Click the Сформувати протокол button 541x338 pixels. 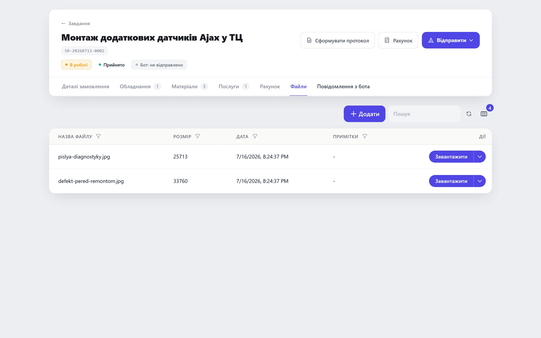[x=337, y=40]
